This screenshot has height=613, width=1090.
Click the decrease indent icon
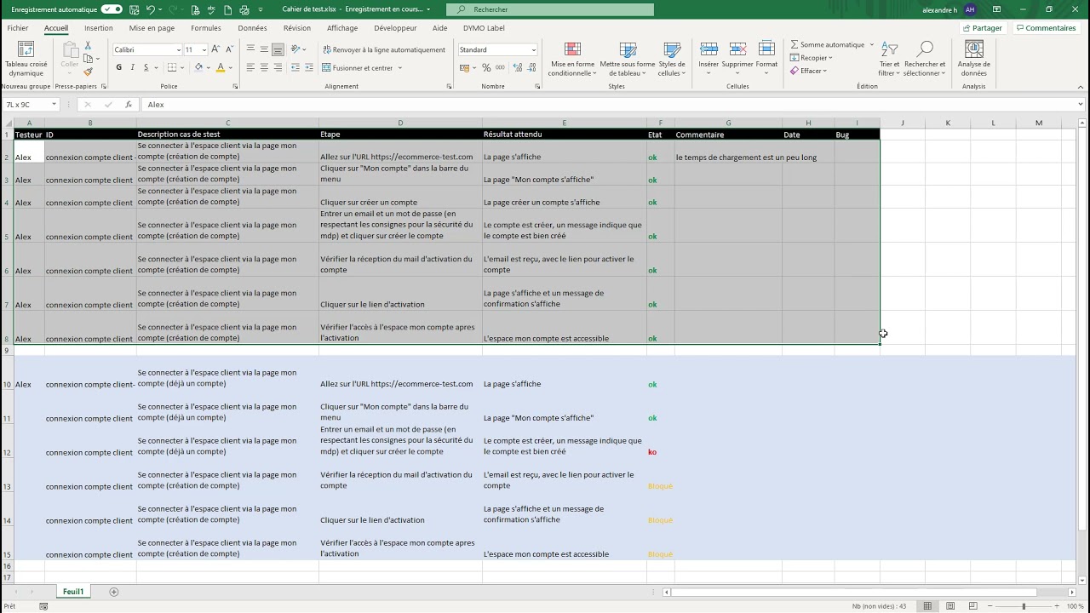point(295,67)
